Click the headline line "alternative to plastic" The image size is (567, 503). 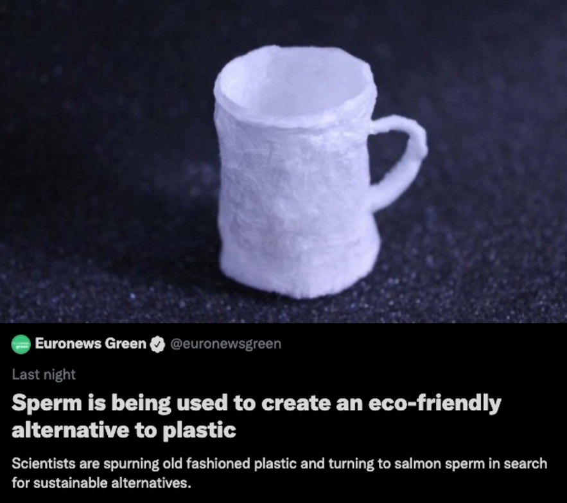point(124,430)
